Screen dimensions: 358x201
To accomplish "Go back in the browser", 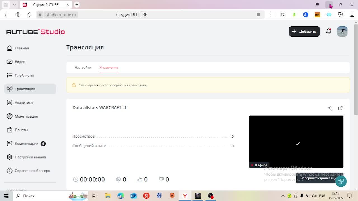I will coord(6,15).
